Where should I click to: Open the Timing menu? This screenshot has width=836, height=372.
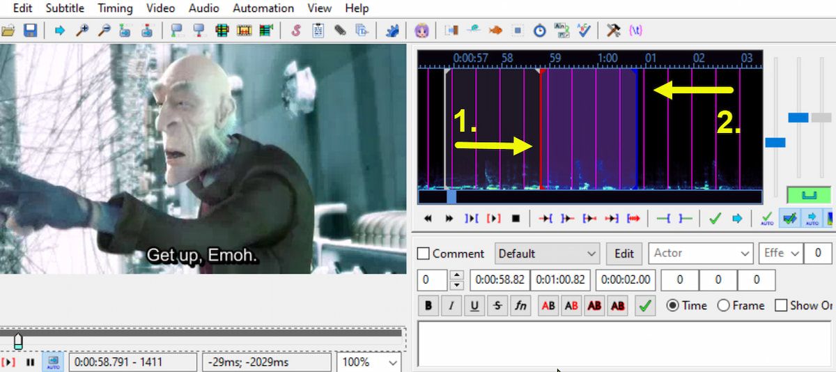[115, 8]
